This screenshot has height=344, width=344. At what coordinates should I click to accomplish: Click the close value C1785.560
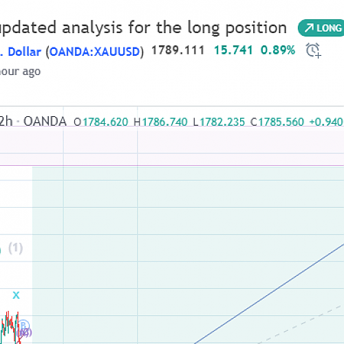coord(277,122)
